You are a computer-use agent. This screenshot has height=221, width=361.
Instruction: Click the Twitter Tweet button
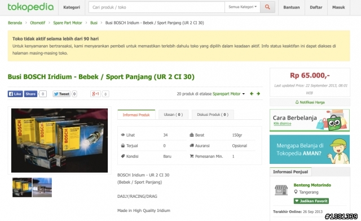[x=61, y=94]
